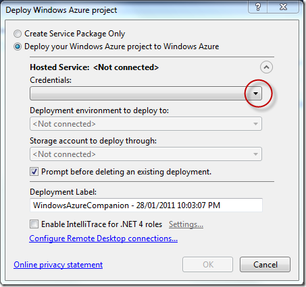Viewport: 306px width, 287px height.
Task: Select Deploy your project to Windows Azure
Action: (x=18, y=46)
